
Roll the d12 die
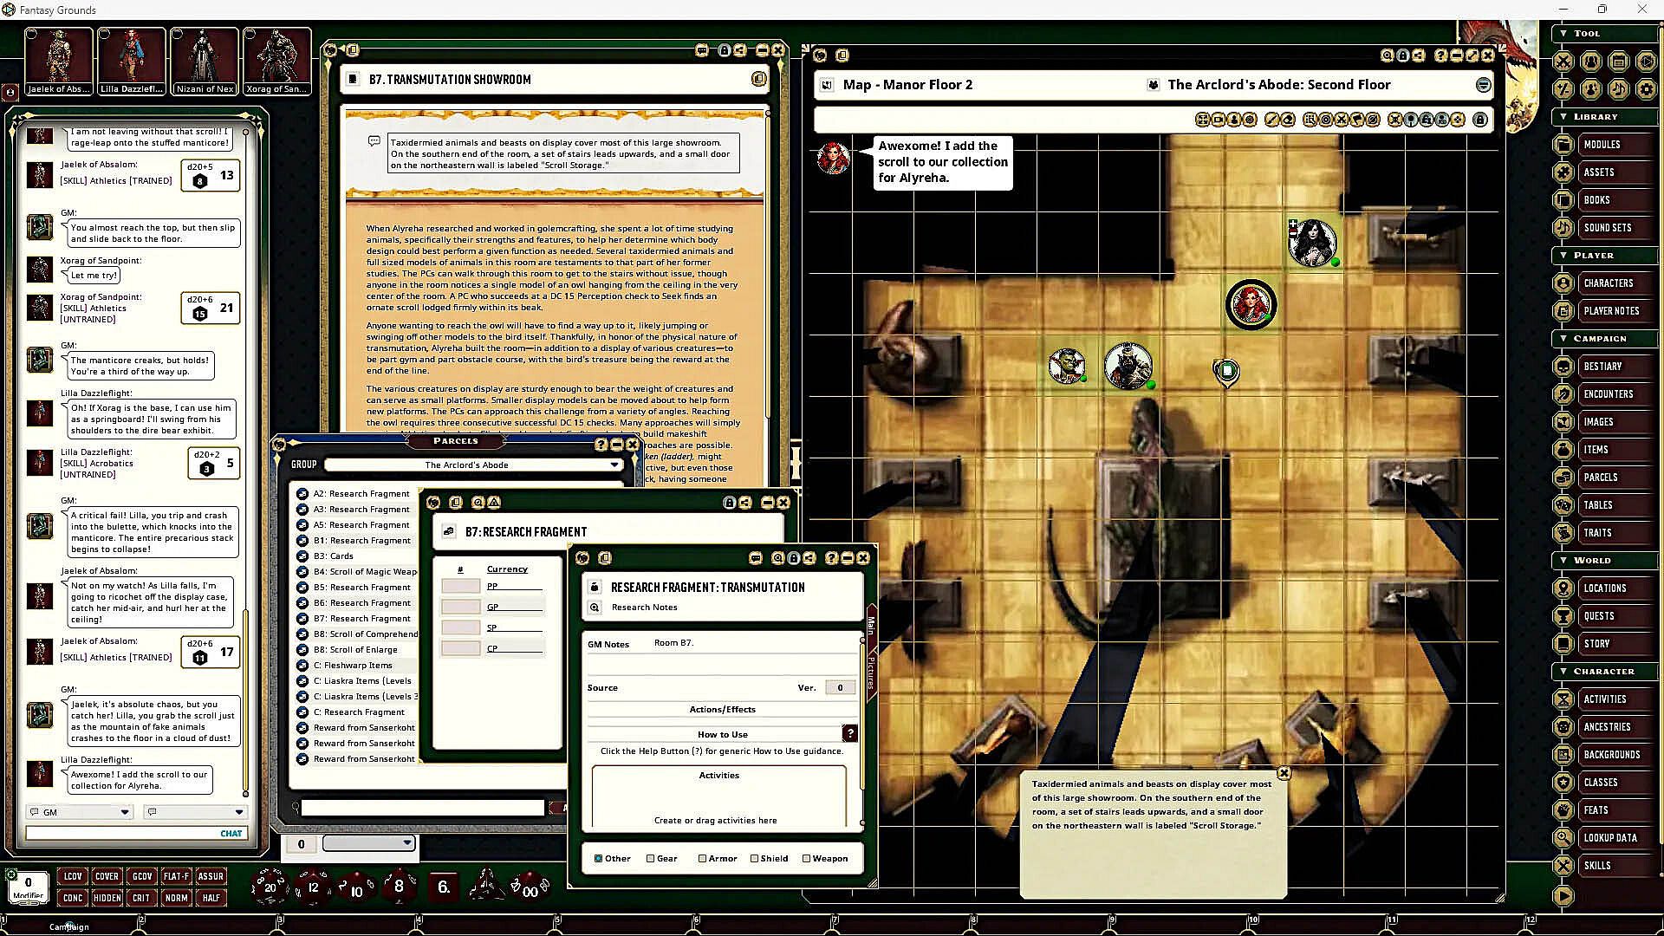coord(313,887)
